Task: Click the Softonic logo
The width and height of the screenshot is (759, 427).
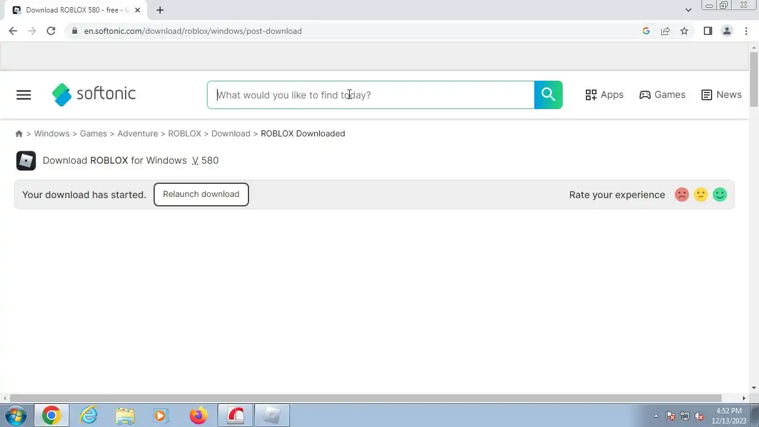Action: [x=94, y=94]
